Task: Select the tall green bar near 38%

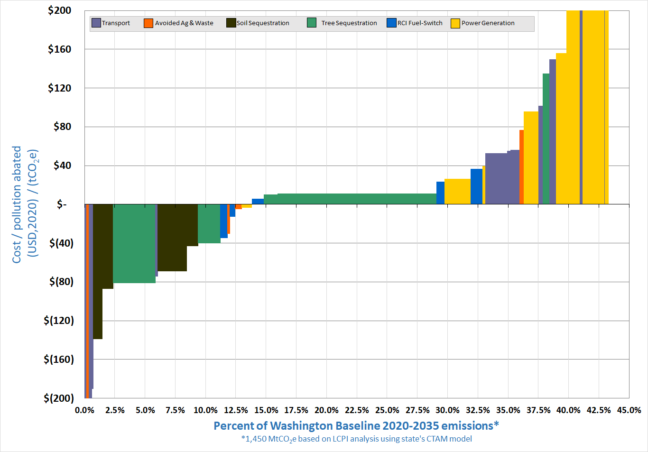Action: (546, 138)
